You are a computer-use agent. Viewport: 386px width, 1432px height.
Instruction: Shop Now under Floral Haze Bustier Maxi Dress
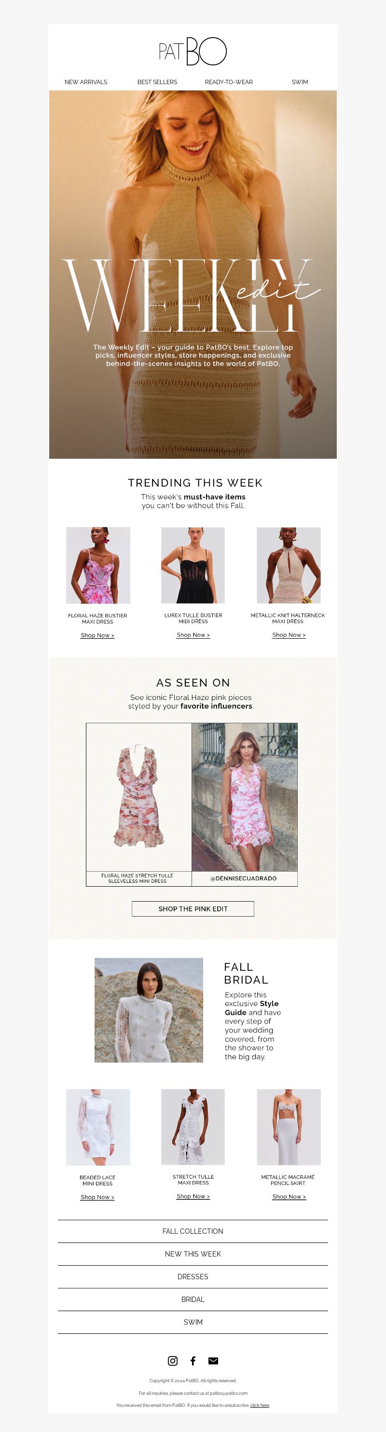coord(97,635)
